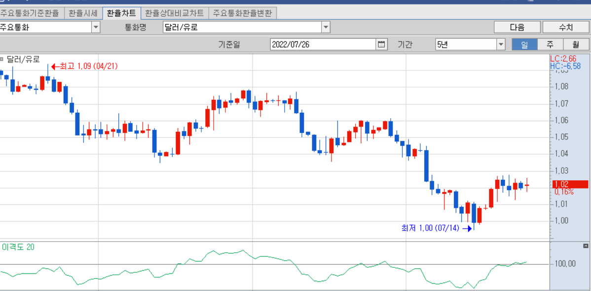The image size is (591, 291).
Task: Switch to the 주요통화기준환율 tab
Action: pyautogui.click(x=31, y=13)
